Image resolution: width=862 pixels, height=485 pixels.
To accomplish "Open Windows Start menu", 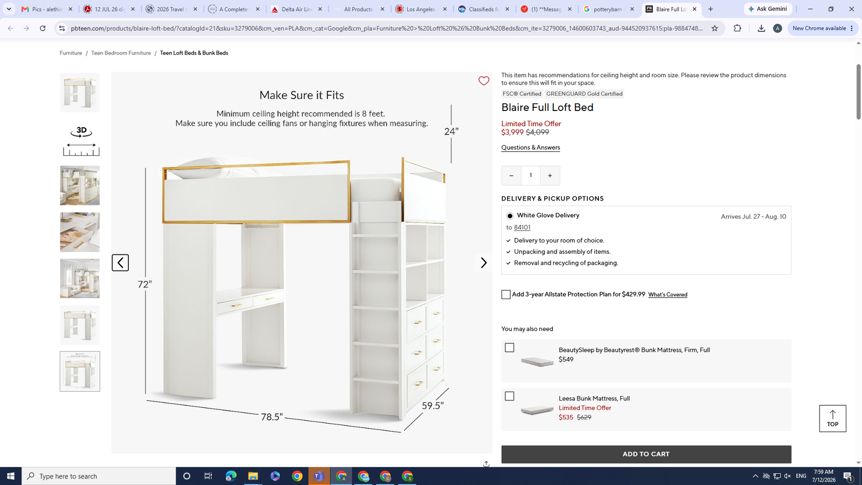I will tap(10, 476).
